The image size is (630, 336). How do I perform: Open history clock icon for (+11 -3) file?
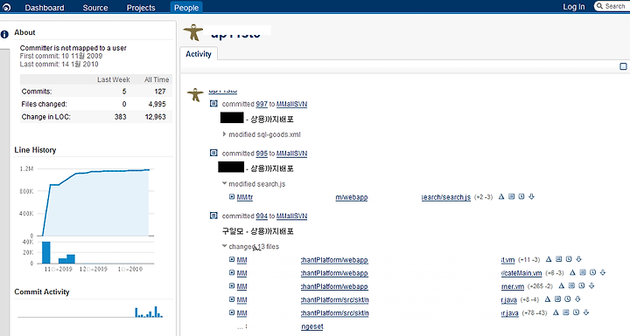pos(569,259)
